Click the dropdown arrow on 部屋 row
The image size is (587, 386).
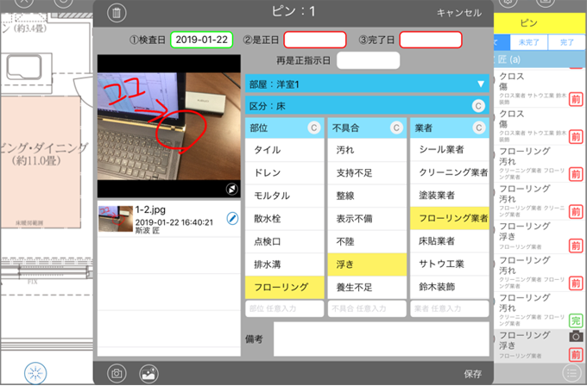click(x=481, y=84)
